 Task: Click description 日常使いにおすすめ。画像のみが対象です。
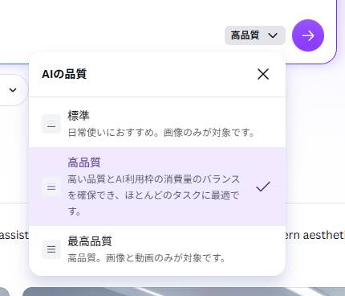[x=161, y=133]
